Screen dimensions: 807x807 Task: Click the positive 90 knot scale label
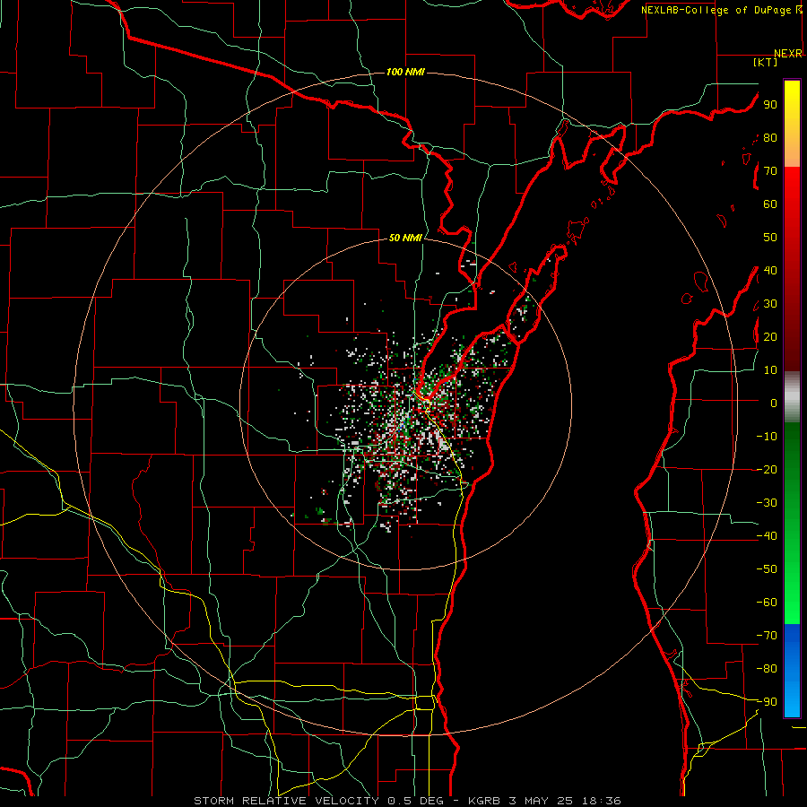[770, 105]
